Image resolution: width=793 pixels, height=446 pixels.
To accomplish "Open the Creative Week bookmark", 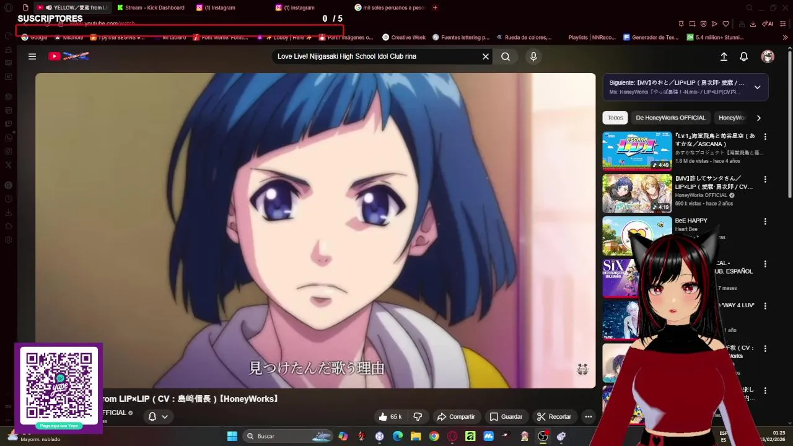I will point(404,37).
